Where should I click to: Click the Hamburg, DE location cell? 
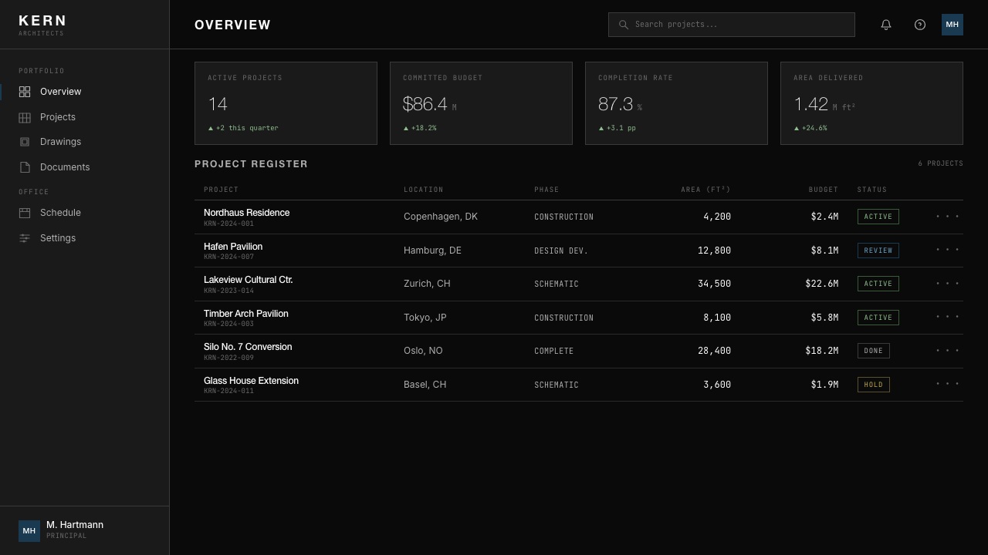coord(432,251)
